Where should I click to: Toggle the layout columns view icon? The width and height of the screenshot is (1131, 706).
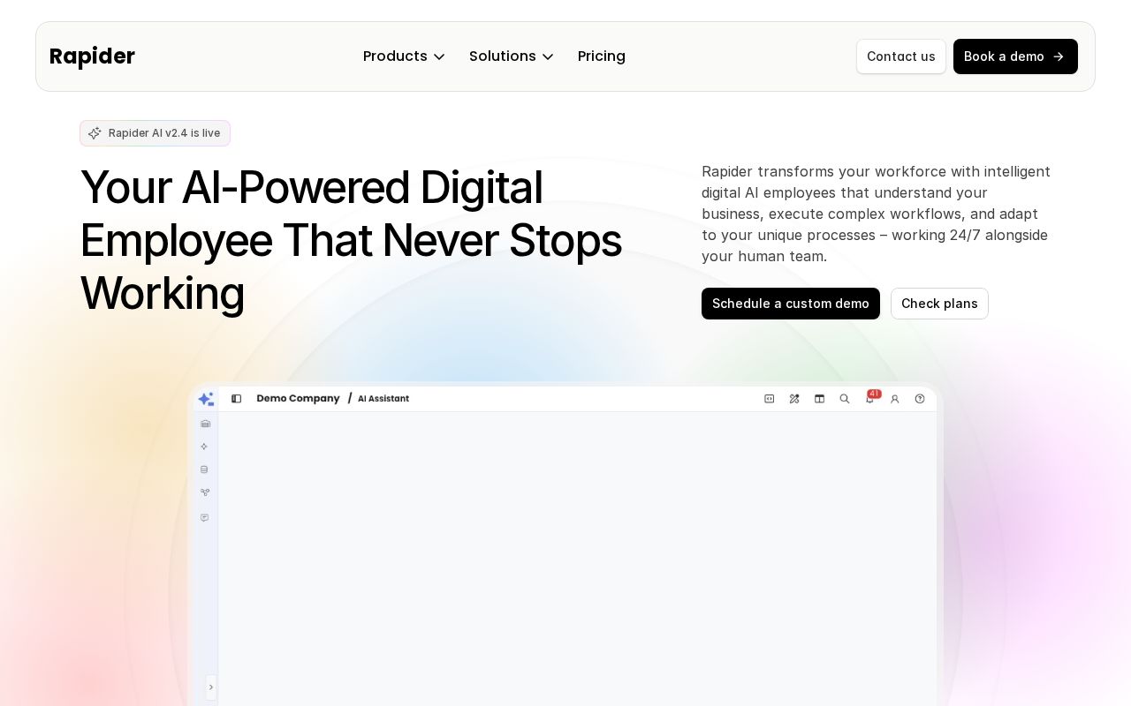[x=819, y=399]
